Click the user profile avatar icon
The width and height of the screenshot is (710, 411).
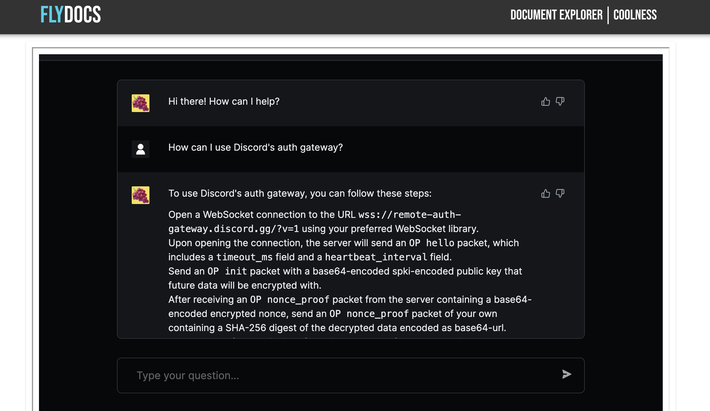[x=141, y=149]
